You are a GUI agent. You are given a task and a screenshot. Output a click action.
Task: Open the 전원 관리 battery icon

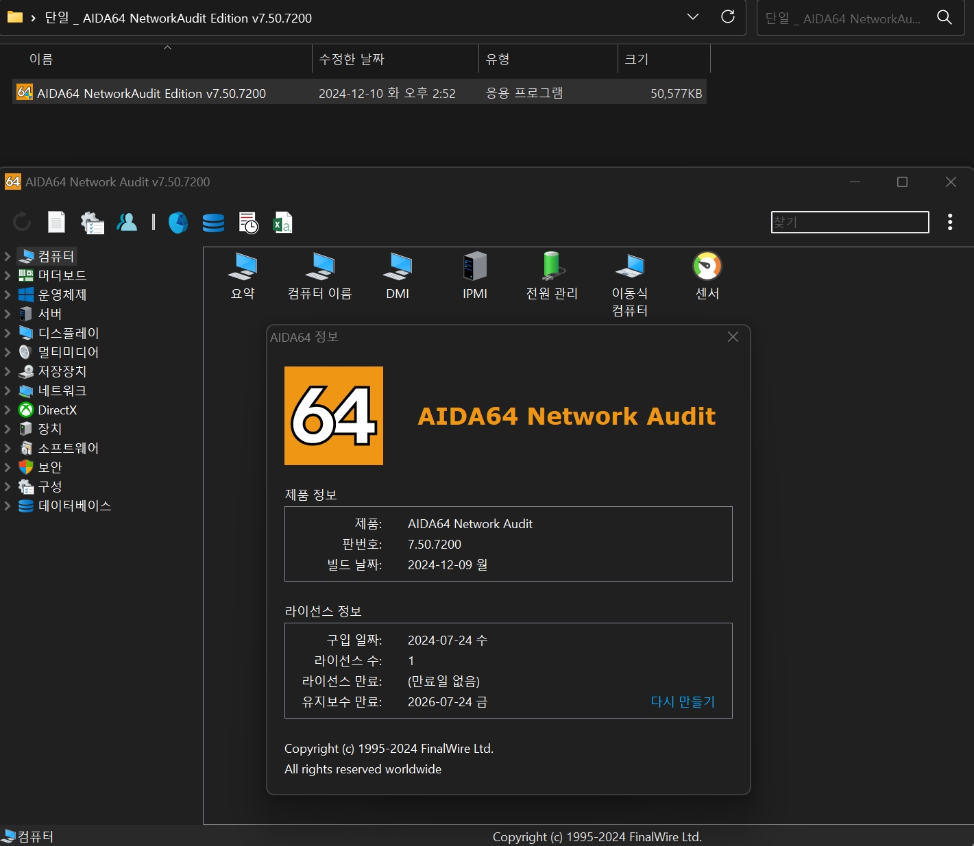(x=552, y=276)
